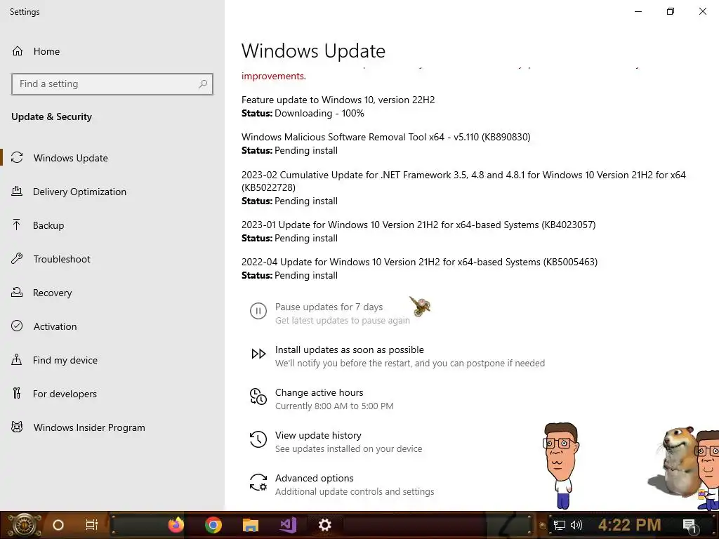Click the Activation checkmark circle icon
Image resolution: width=719 pixels, height=539 pixels.
[x=17, y=326]
